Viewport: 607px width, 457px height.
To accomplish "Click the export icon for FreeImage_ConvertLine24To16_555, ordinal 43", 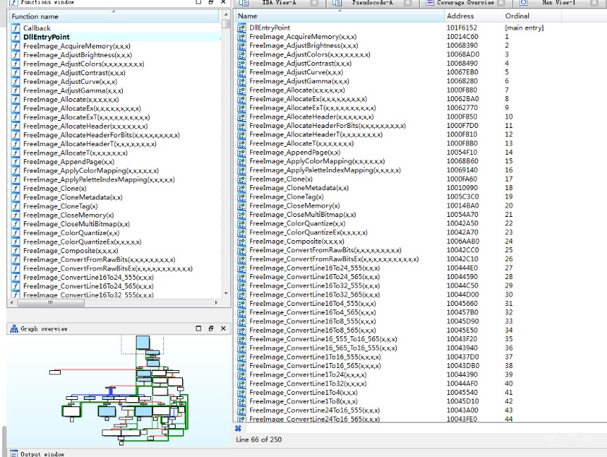I will [x=242, y=411].
